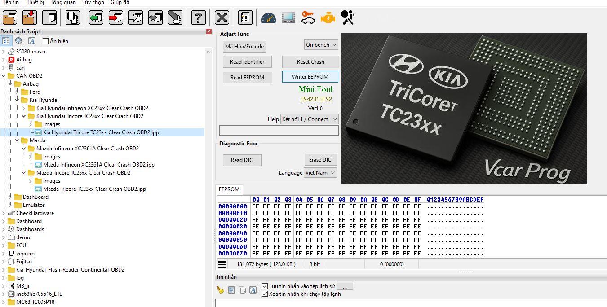Uncheck Lưu tin nhắn vào tệp lịch sử
The image size is (607, 307).
(265, 286)
